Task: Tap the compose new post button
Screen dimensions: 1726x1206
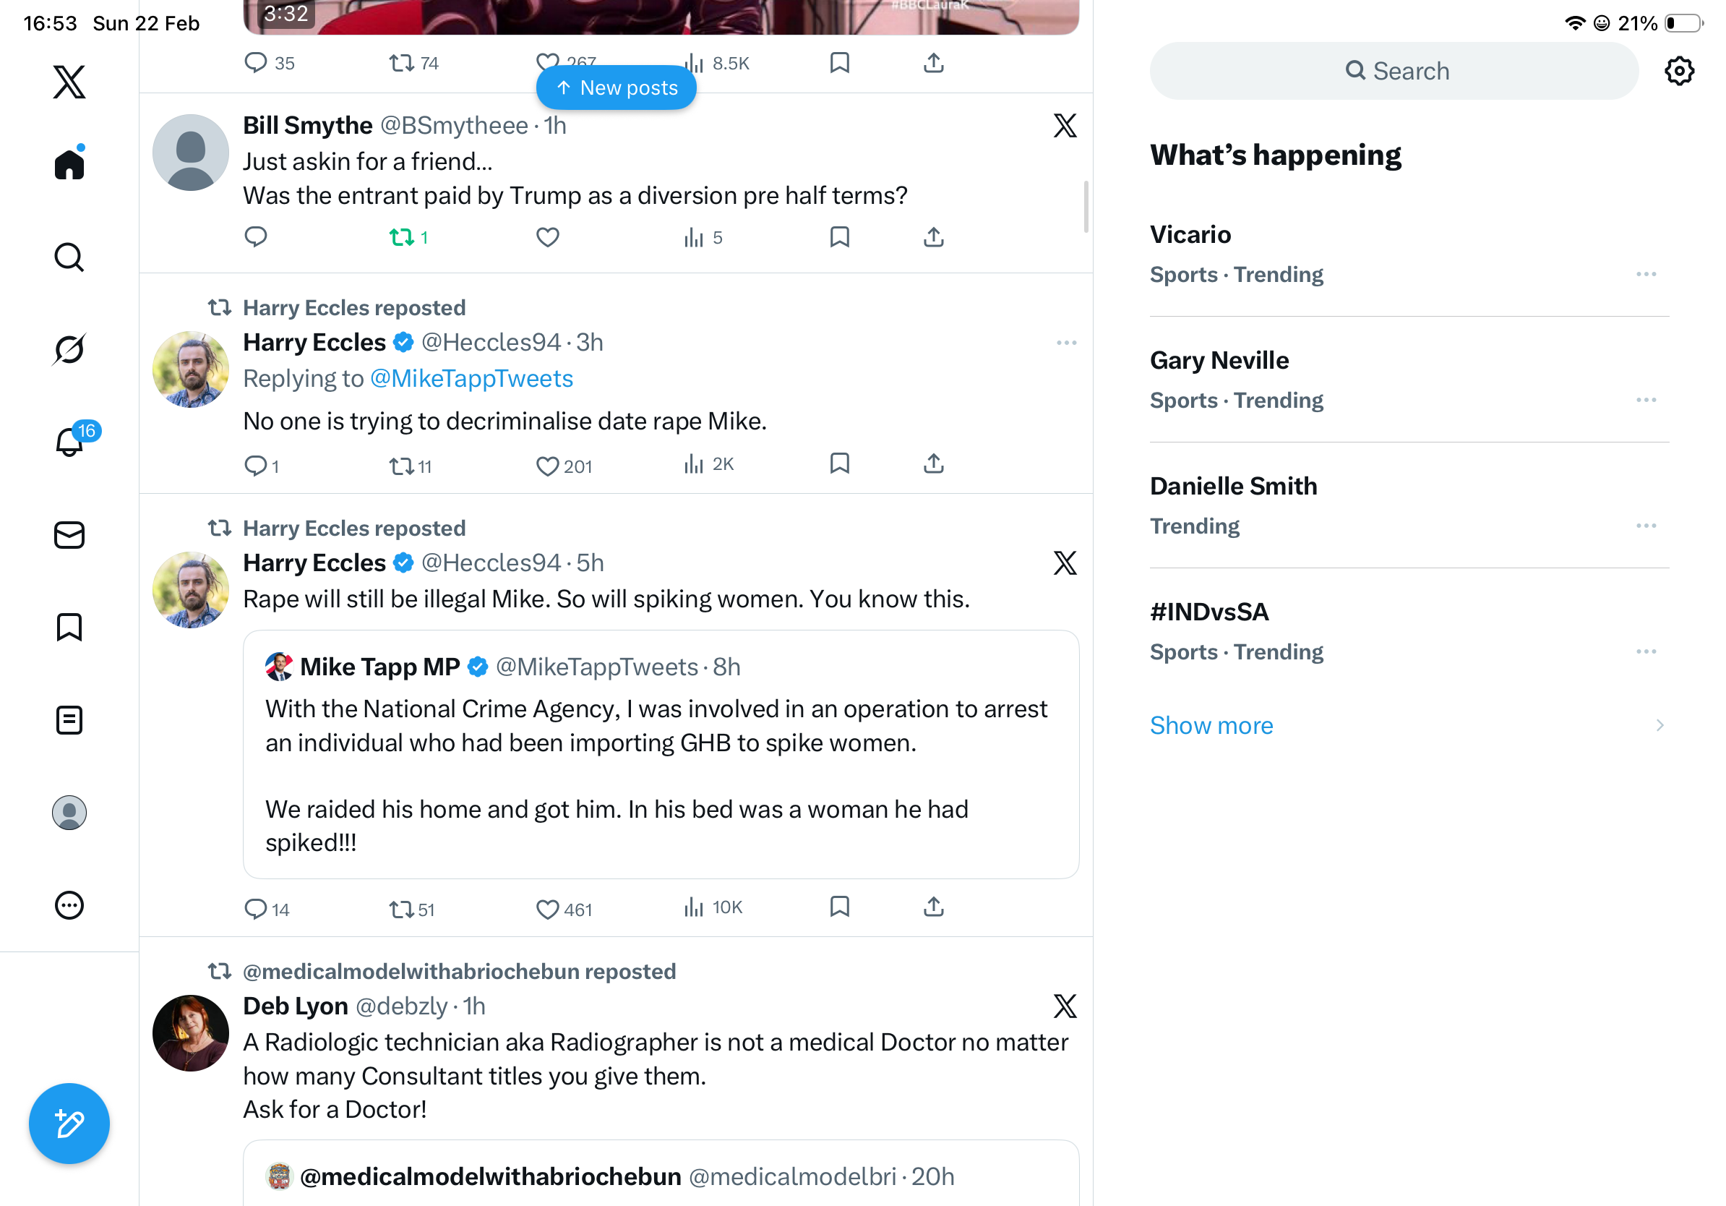Action: pos(69,1124)
